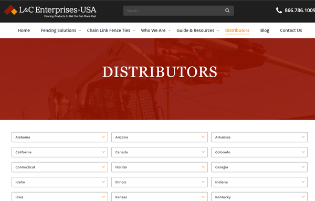The width and height of the screenshot is (315, 201).
Task: Select the Distributors menu item
Action: pos(237,30)
